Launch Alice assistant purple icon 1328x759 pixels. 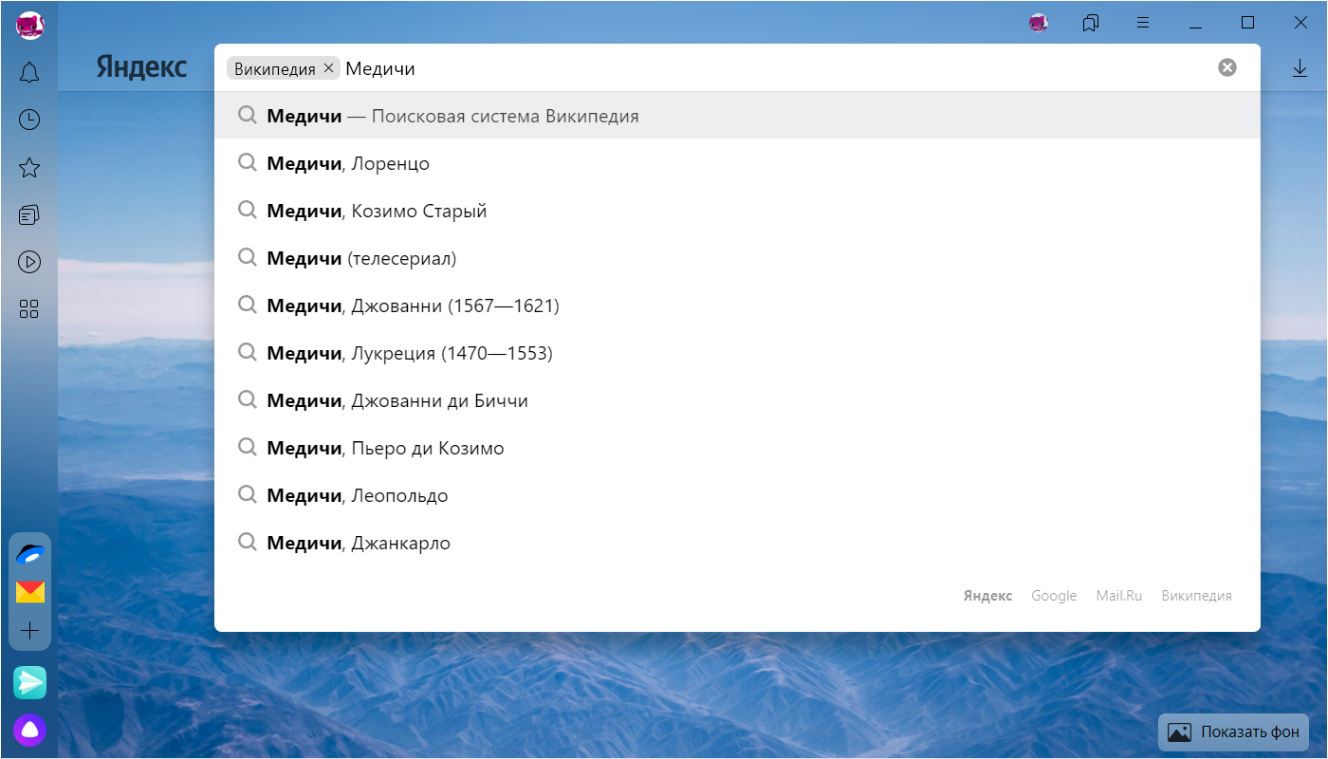(30, 730)
